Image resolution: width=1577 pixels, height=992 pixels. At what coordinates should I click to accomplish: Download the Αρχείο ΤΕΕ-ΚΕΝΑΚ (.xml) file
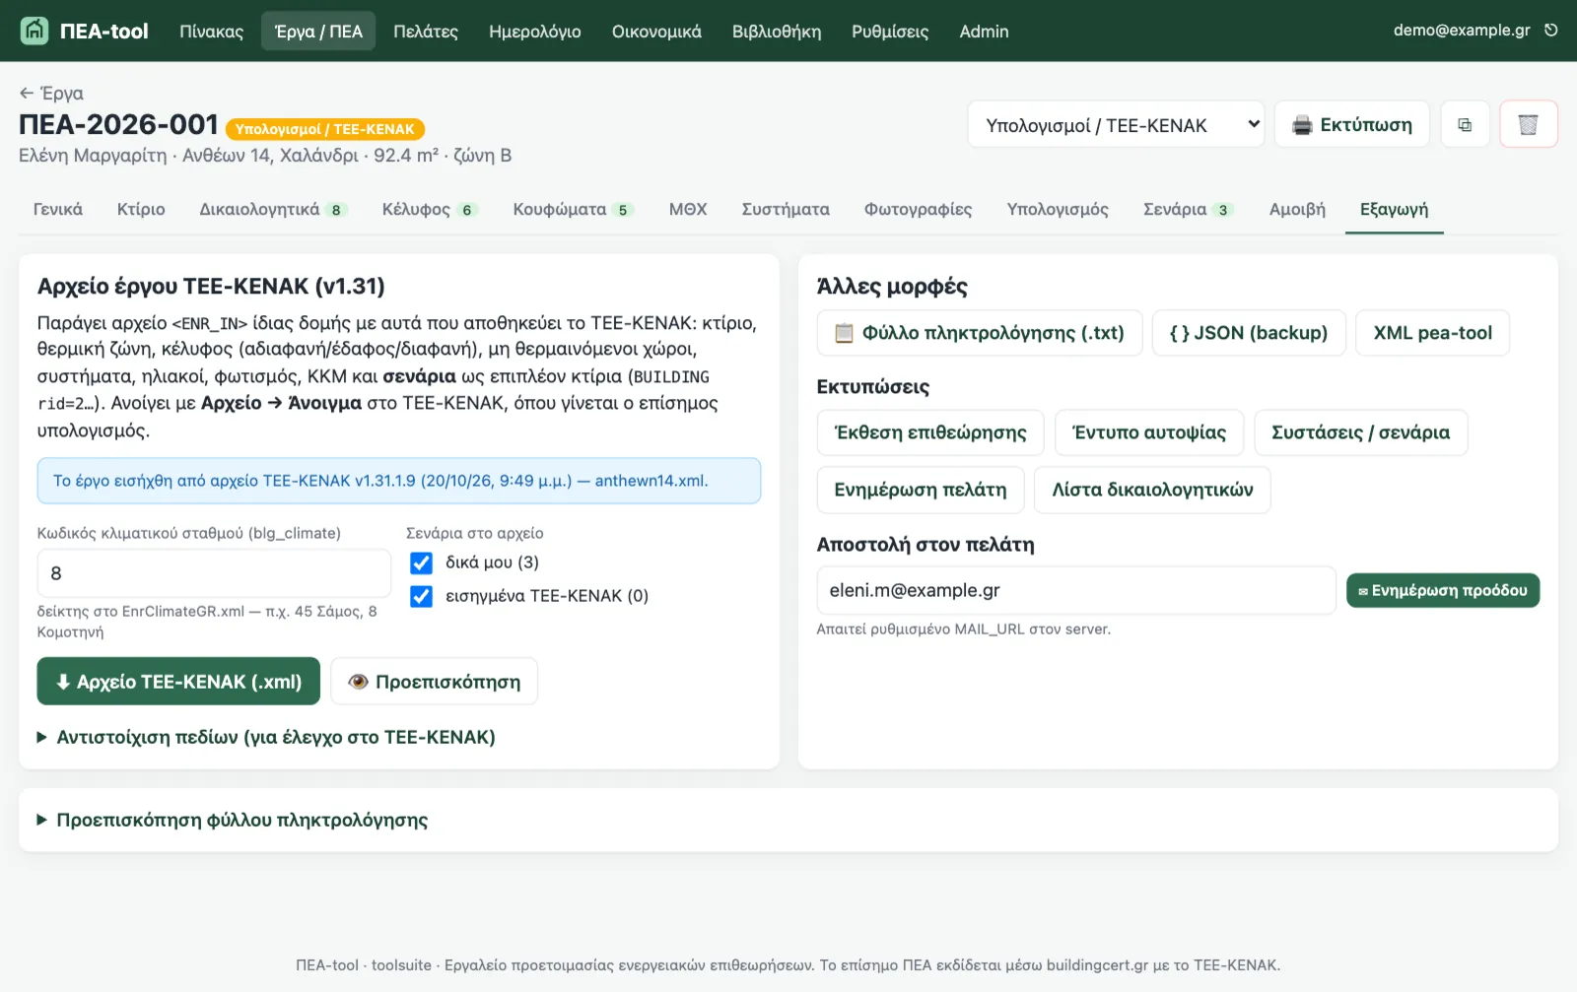(178, 682)
